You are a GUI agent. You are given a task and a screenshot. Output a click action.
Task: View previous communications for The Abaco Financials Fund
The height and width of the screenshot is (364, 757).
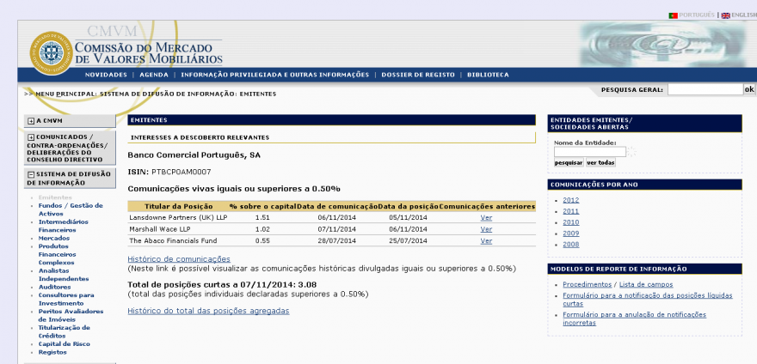click(486, 240)
